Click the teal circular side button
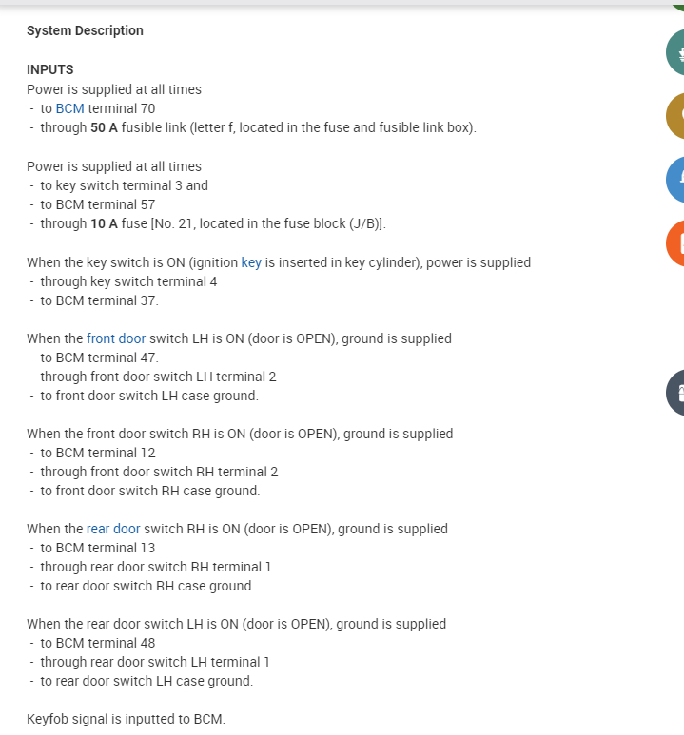 tap(675, 53)
